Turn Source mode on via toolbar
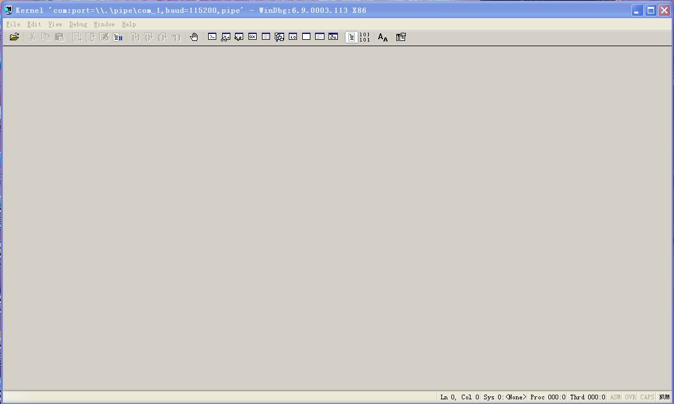The height and width of the screenshot is (404, 674). [x=352, y=37]
